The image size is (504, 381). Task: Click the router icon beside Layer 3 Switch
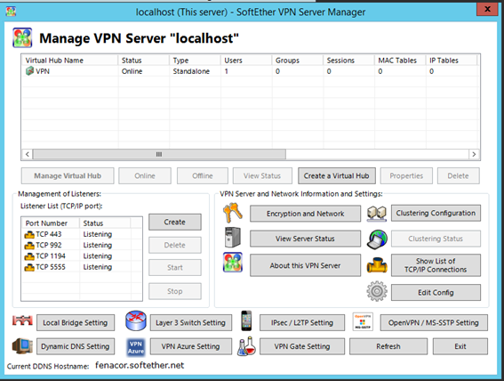(x=136, y=320)
